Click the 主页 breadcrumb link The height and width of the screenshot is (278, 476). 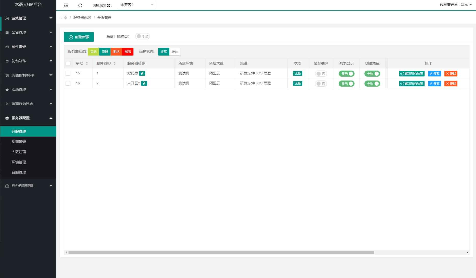[x=64, y=18]
